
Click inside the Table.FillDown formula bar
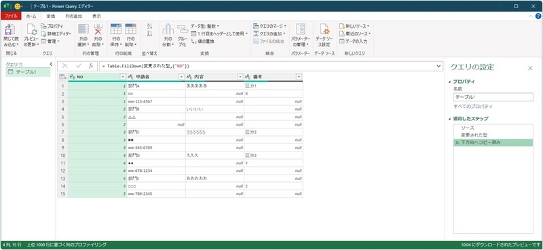267,66
